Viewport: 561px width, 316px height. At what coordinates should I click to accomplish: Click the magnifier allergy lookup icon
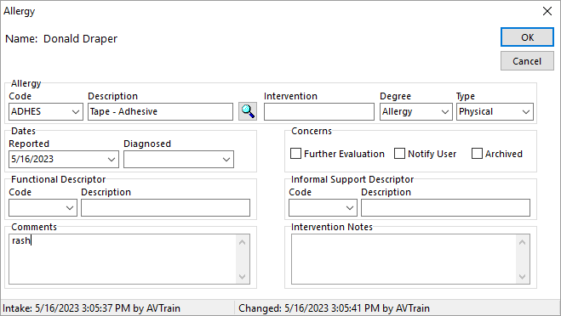(248, 111)
